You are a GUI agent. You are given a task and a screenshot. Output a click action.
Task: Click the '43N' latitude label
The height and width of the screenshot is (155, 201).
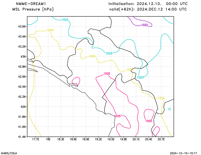coord(23,57)
